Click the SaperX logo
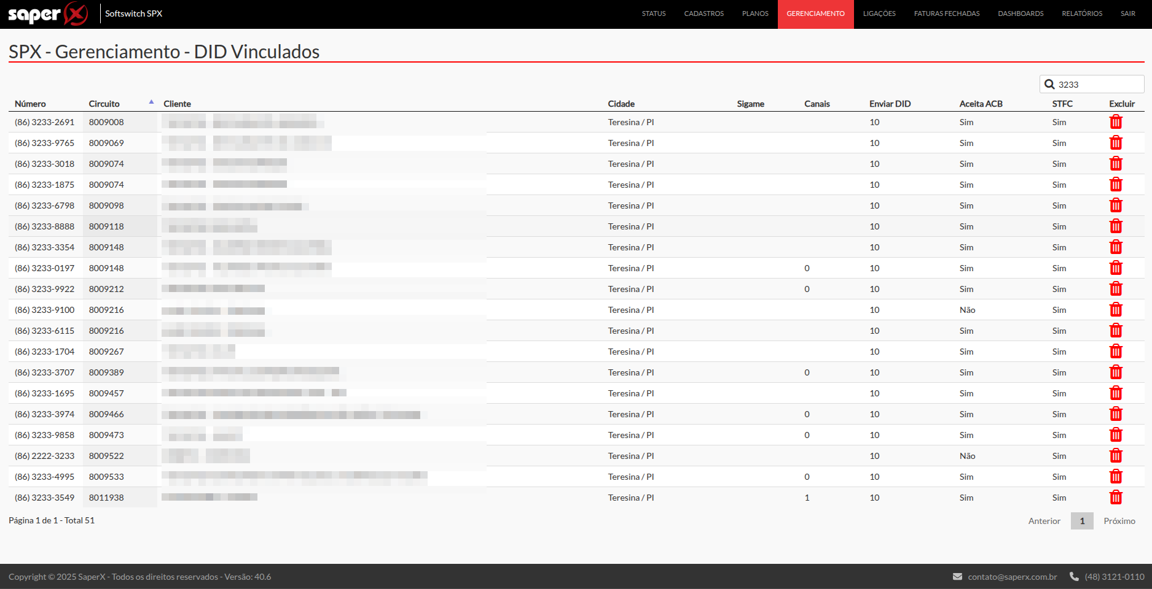Viewport: 1152px width, 589px height. click(x=48, y=13)
